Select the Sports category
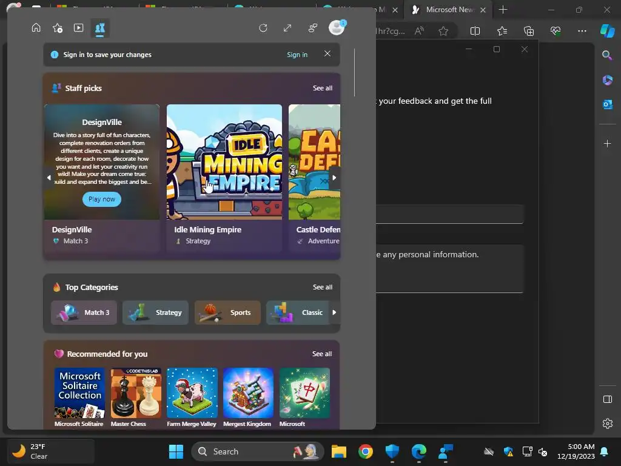 (227, 312)
